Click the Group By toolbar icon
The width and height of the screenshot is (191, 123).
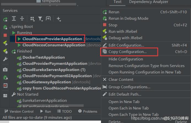click(x=32, y=19)
